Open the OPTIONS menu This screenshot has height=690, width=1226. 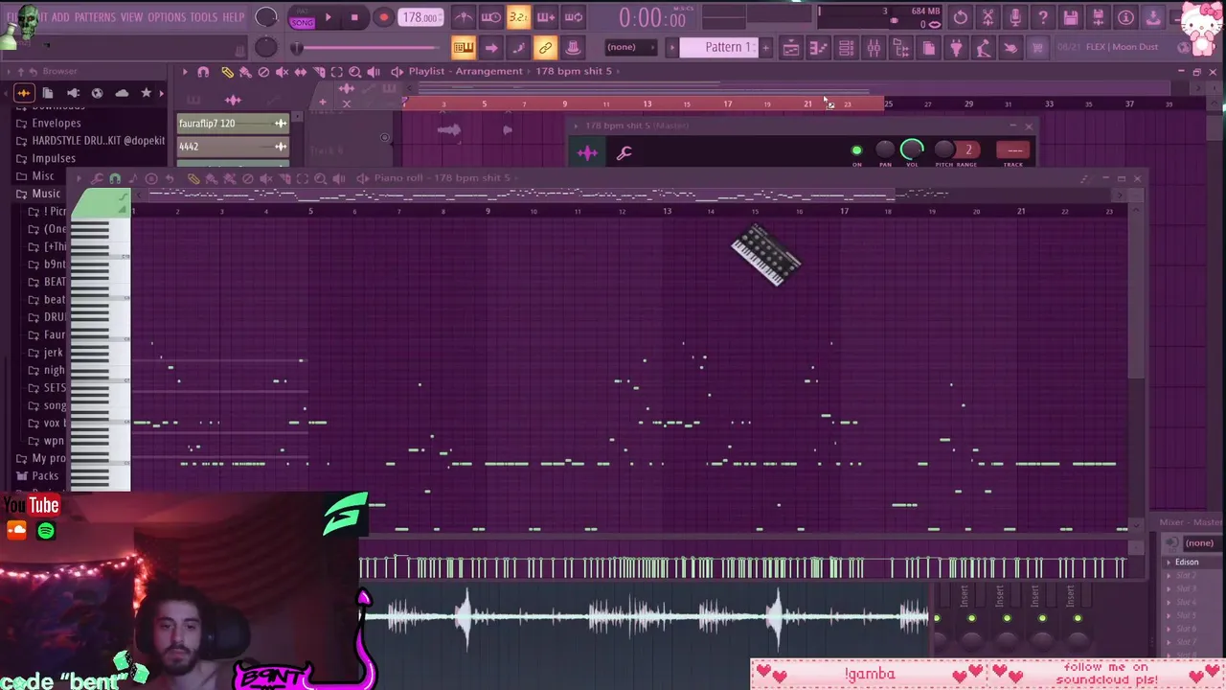(167, 17)
